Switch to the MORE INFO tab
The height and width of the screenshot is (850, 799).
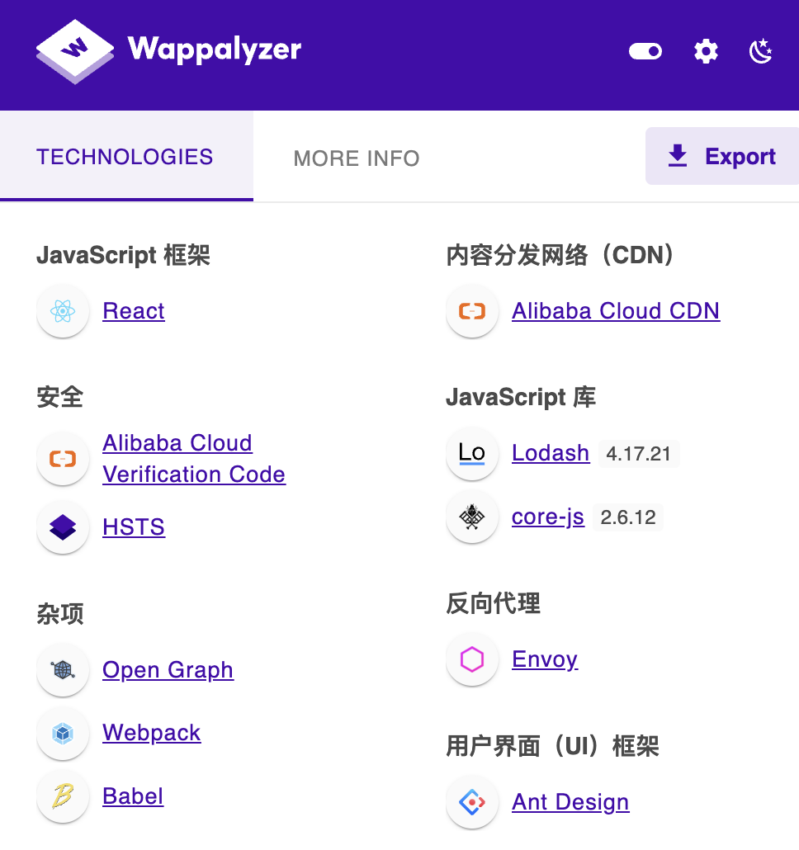pyautogui.click(x=356, y=158)
